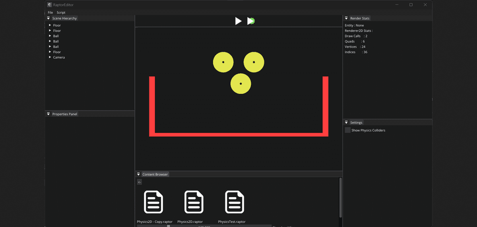Click the RaptorEditor logo in title bar
Image resolution: width=477 pixels, height=227 pixels.
[49, 5]
